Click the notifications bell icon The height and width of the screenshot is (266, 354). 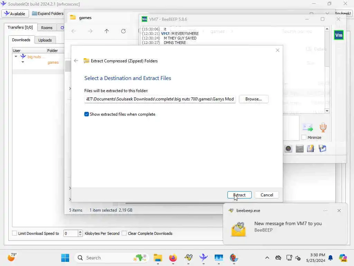(x=330, y=258)
